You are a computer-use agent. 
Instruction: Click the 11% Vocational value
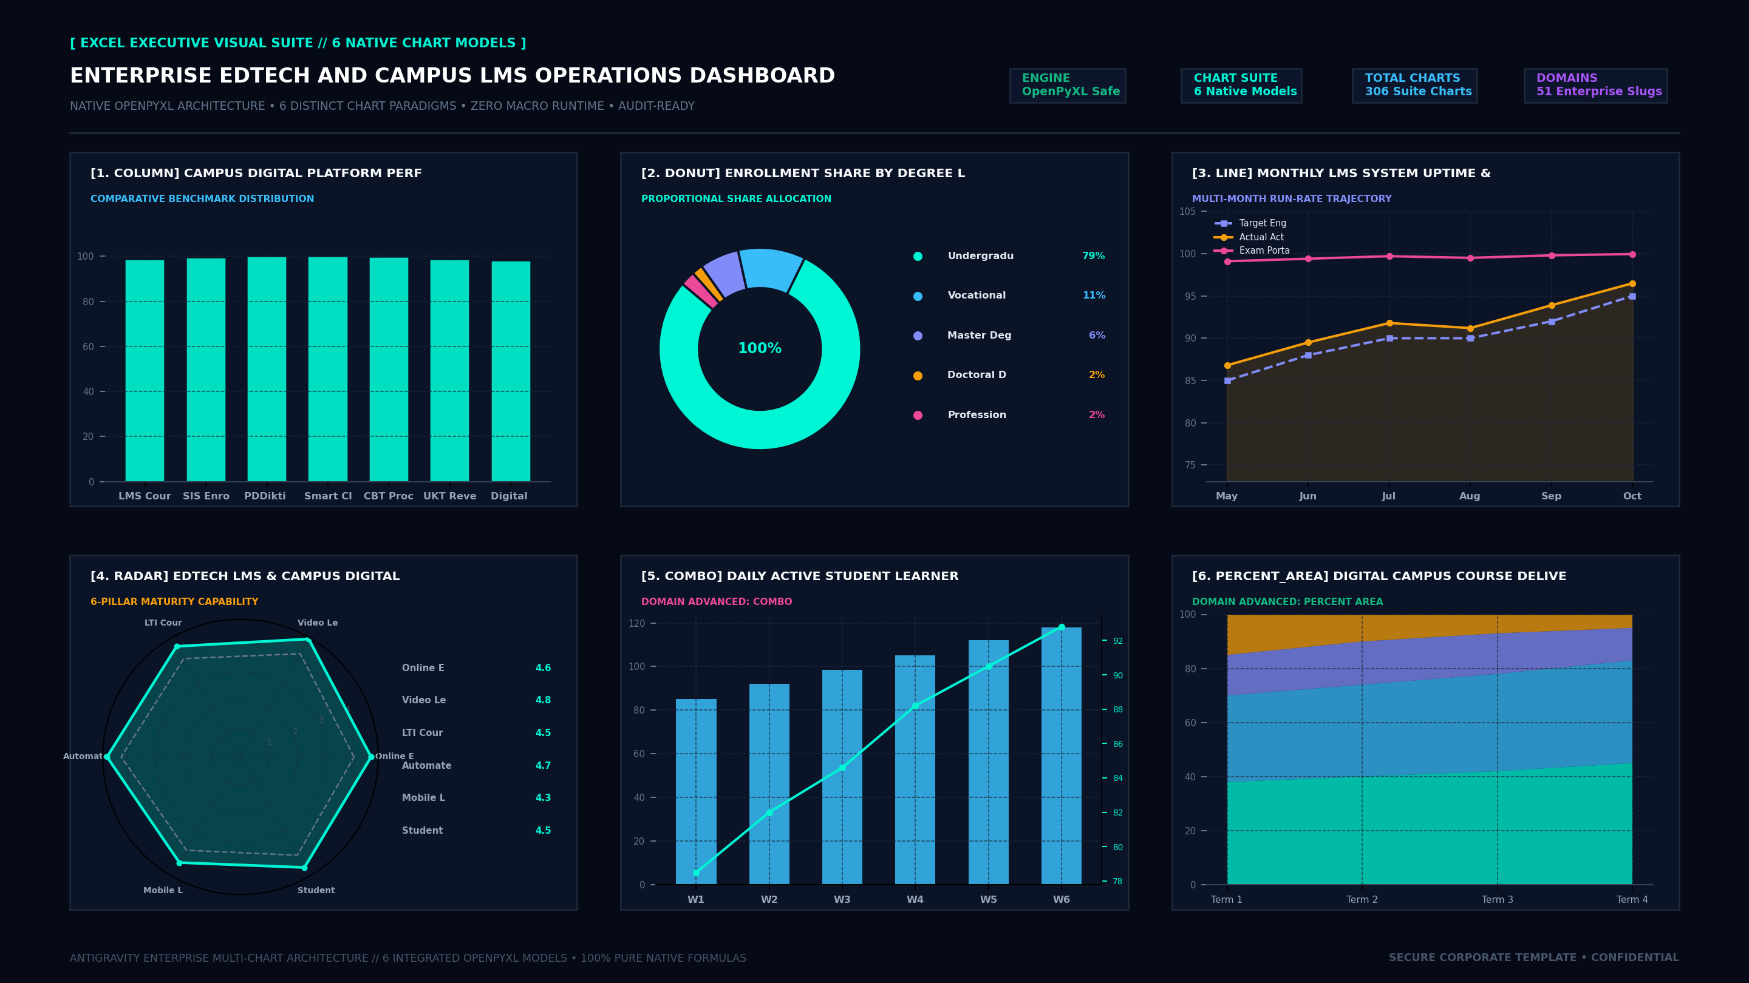click(x=1094, y=296)
